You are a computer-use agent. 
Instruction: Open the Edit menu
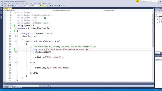click(x=5, y=4)
